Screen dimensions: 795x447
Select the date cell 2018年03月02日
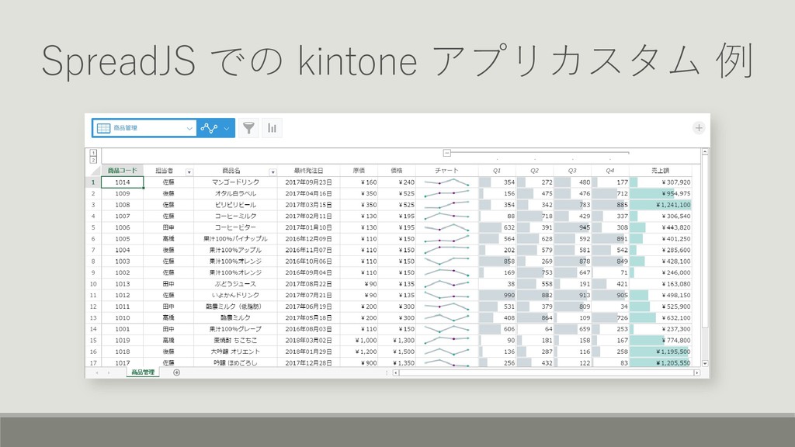point(308,341)
